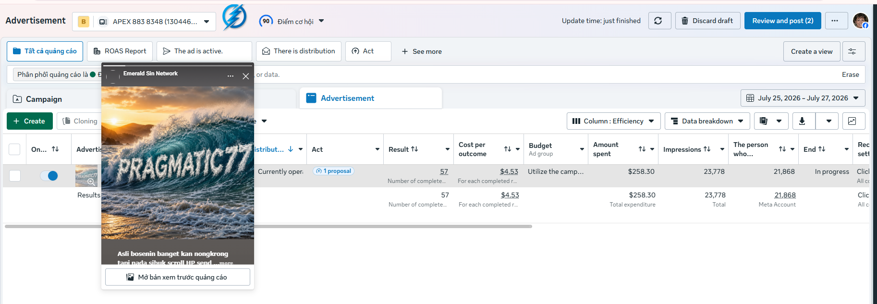Click Discard draft
The height and width of the screenshot is (304, 877).
pos(707,21)
